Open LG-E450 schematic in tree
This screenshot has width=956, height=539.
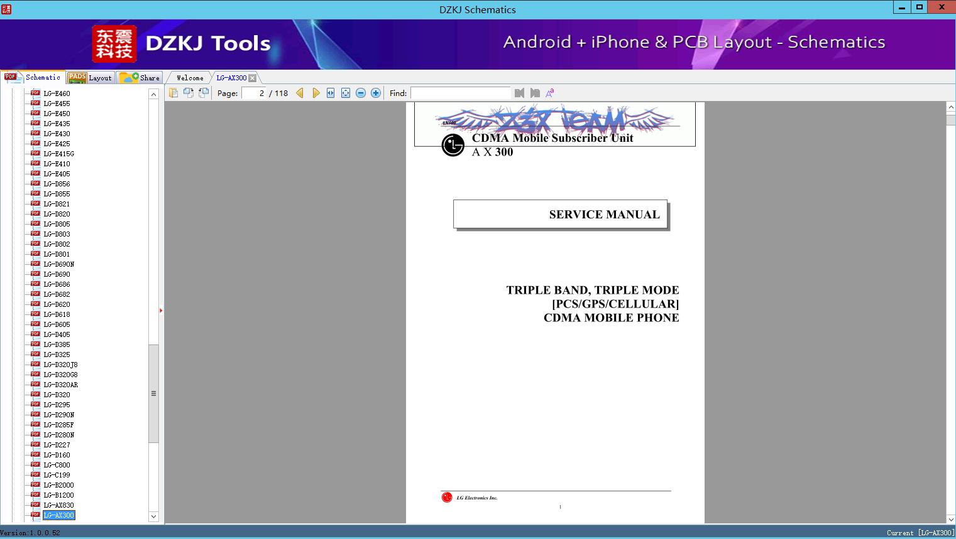point(57,114)
